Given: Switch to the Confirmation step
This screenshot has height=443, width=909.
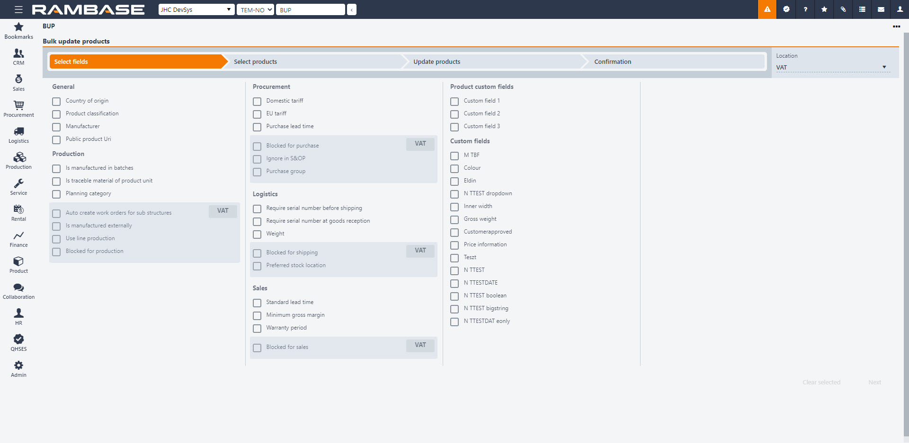Looking at the screenshot, I should [672, 61].
